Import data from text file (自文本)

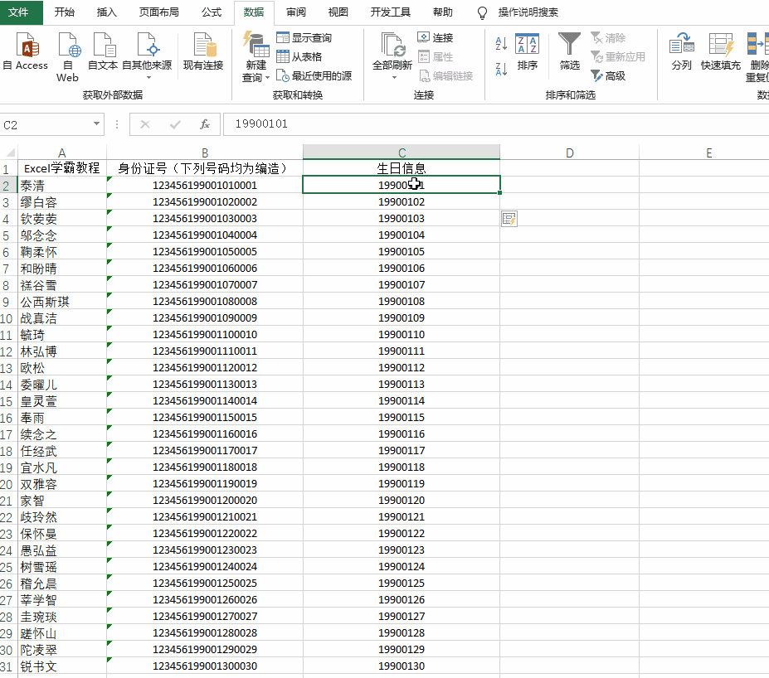(x=103, y=51)
